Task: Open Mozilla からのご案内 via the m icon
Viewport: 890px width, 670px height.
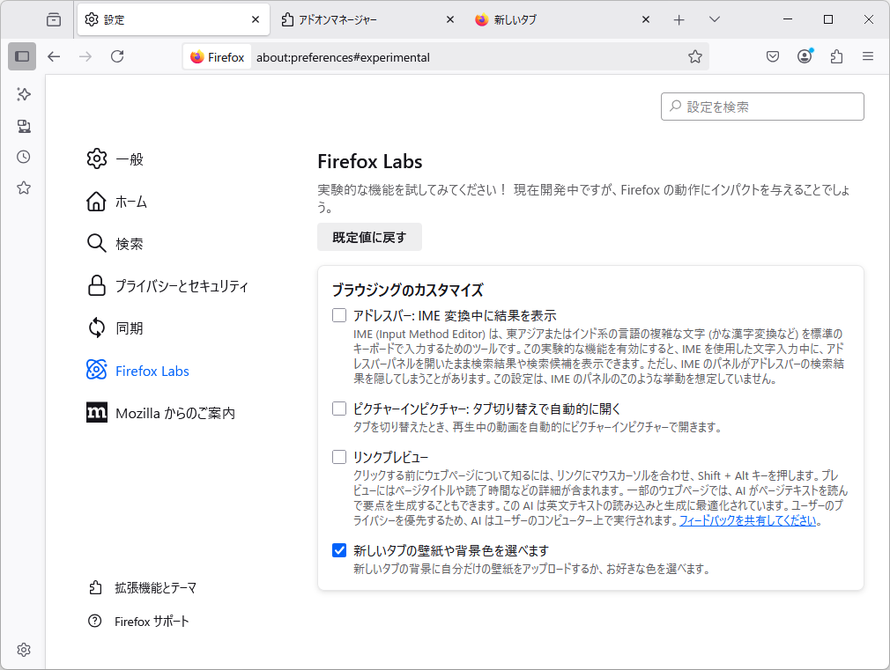Action: point(97,412)
